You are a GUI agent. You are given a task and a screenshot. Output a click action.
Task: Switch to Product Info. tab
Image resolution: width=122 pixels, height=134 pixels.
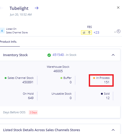coord(9,42)
